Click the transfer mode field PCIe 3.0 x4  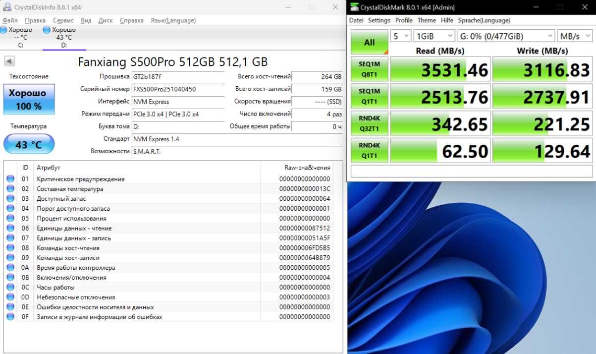pos(178,114)
